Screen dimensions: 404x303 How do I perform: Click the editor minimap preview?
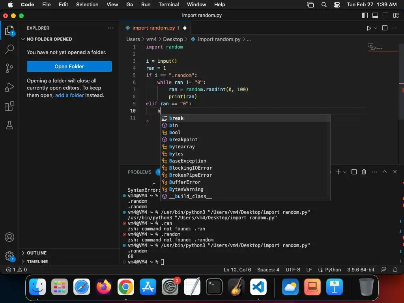pos(383,47)
